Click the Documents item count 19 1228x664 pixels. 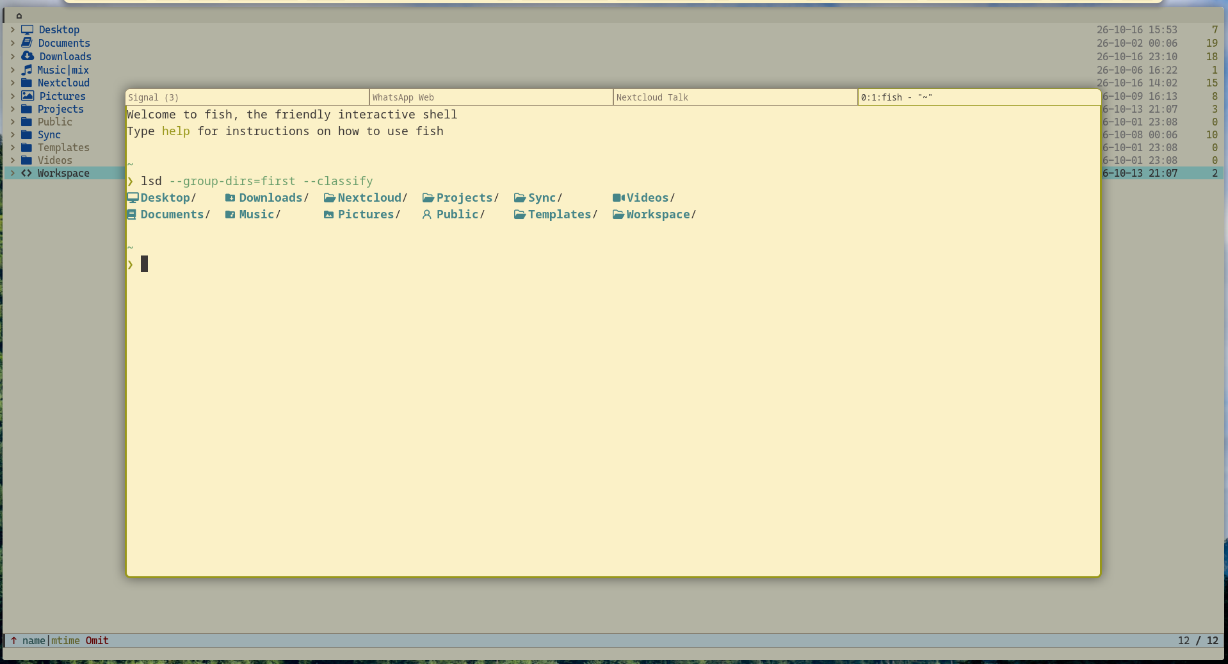1211,43
